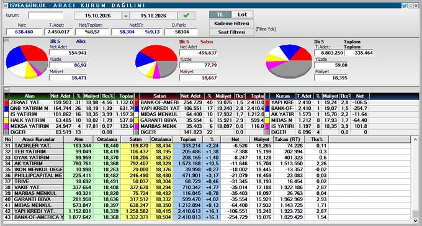Viewport: 422px width, 226px height.
Task: Sort sellers by the Satan column header
Action: point(159,96)
